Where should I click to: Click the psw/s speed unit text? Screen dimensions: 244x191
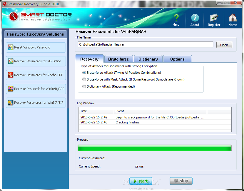pyautogui.click(x=139, y=167)
